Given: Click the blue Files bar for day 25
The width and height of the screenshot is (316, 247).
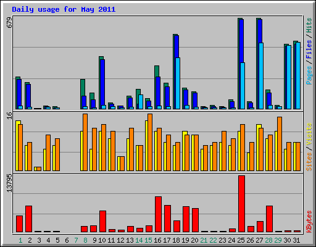Looking at the screenshot, I should click(x=242, y=41).
